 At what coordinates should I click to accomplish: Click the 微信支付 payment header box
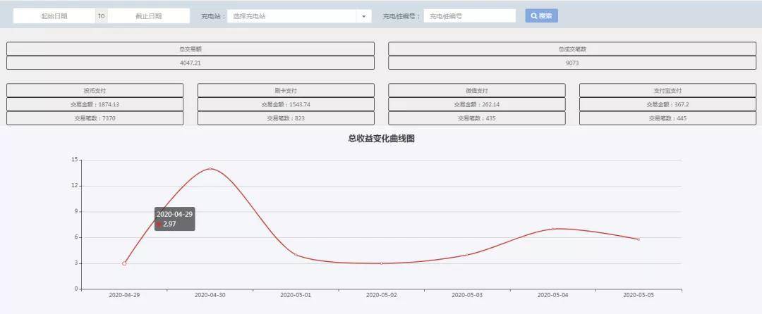pyautogui.click(x=477, y=91)
